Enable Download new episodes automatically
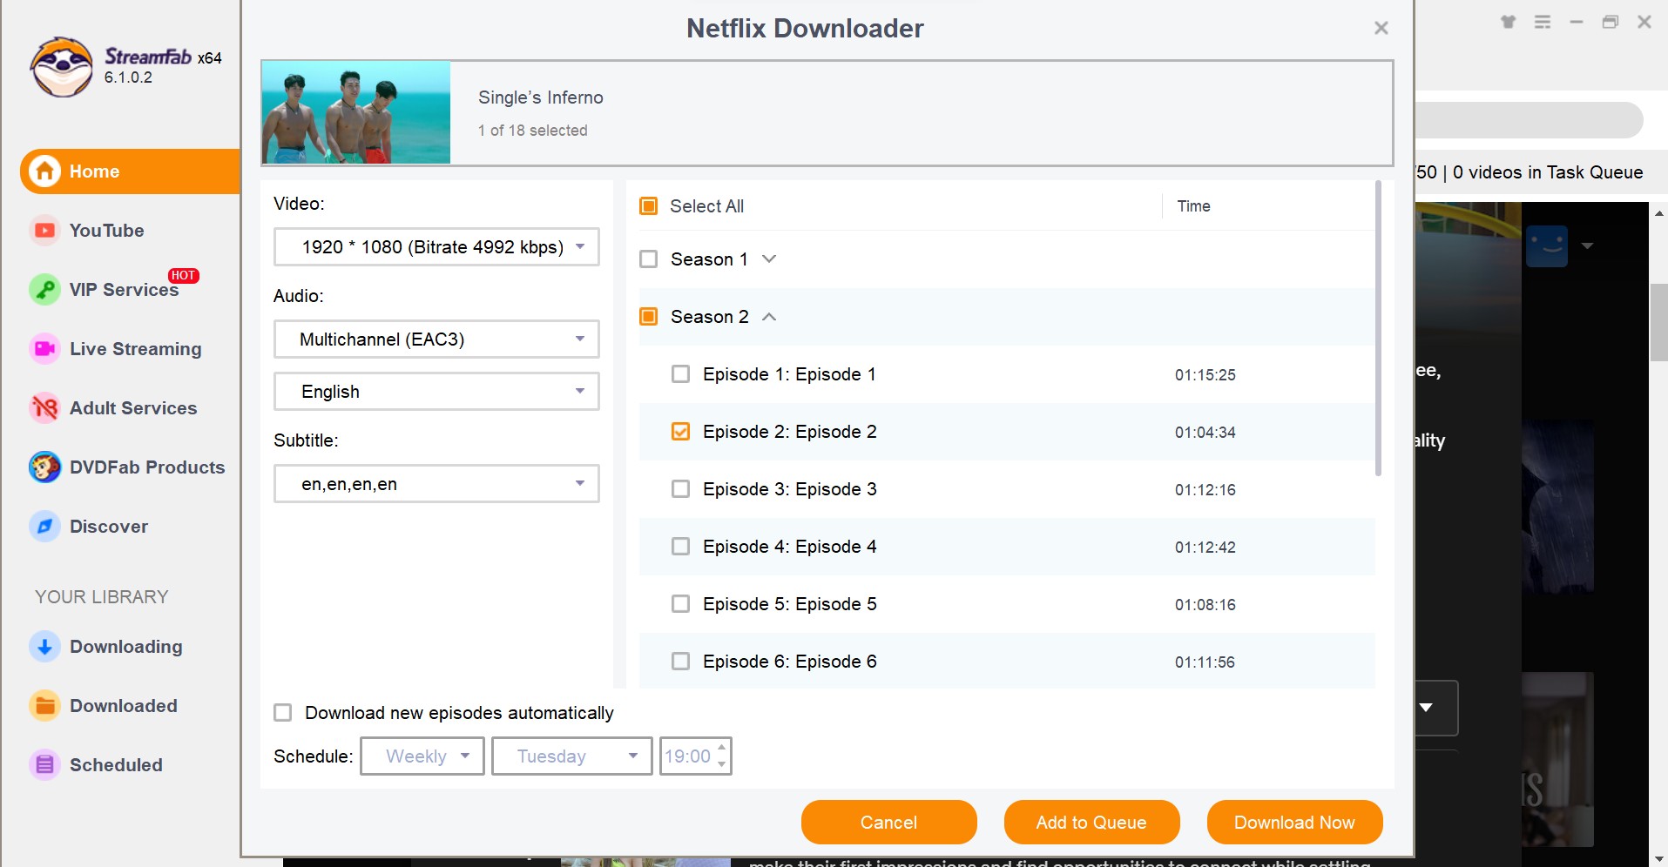The image size is (1668, 867). (282, 713)
